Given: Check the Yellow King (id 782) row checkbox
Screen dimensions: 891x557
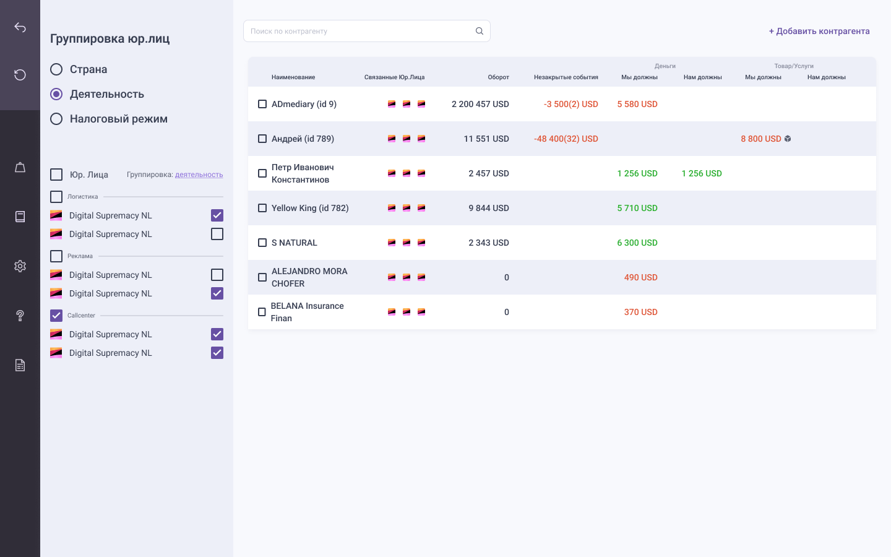Looking at the screenshot, I should click(x=262, y=208).
